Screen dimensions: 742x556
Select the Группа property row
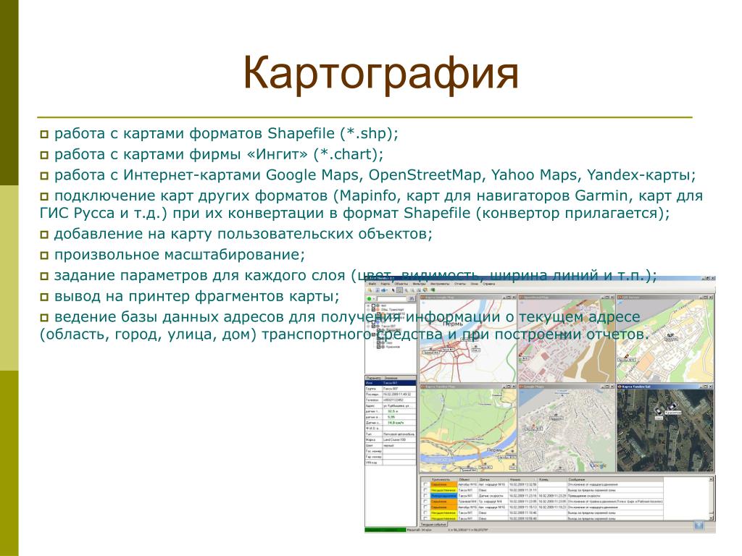point(391,389)
